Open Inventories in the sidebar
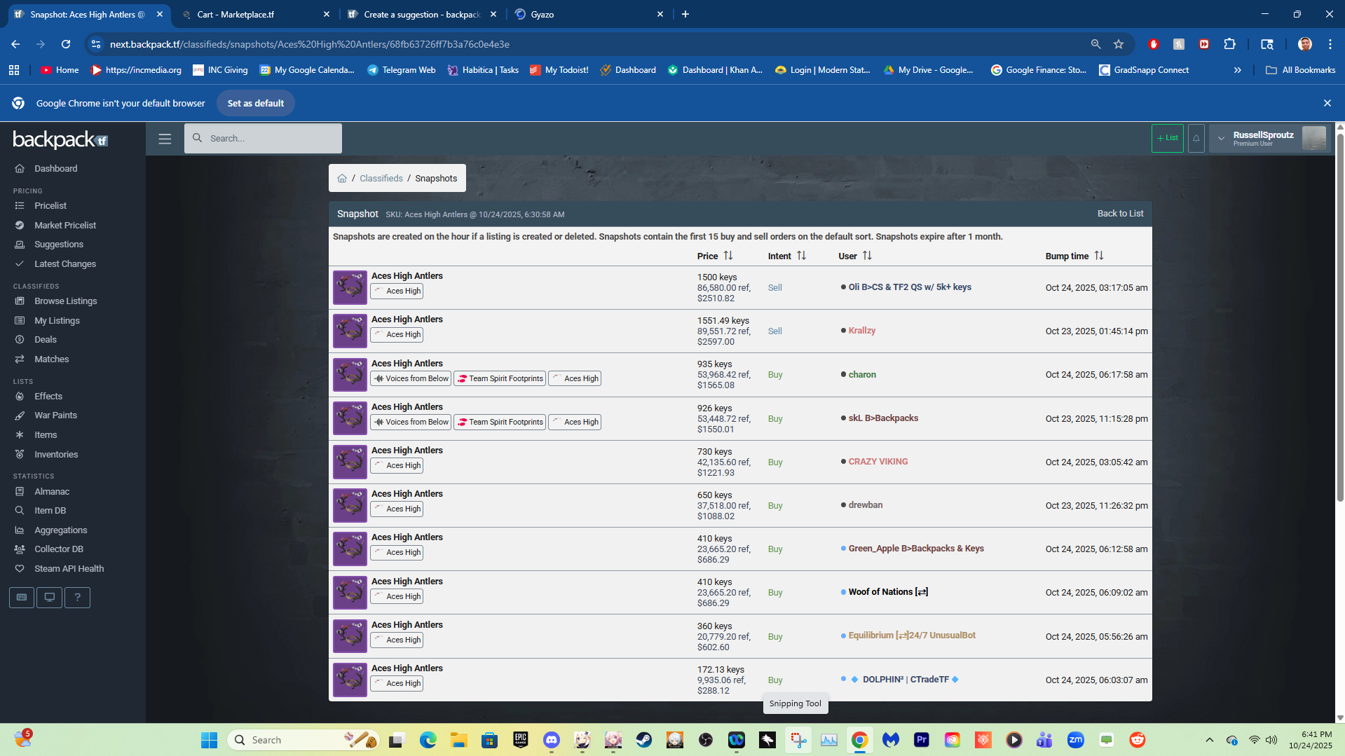 [x=56, y=455]
